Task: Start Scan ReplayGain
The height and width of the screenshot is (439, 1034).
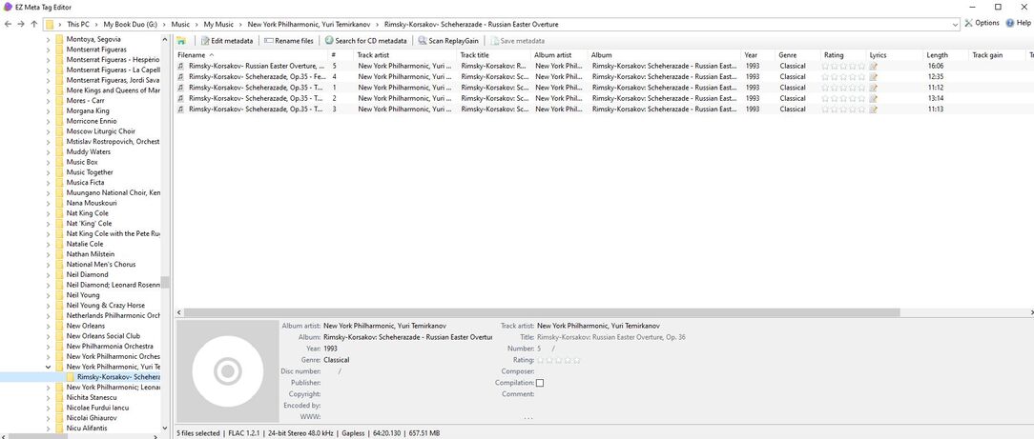Action: point(447,41)
